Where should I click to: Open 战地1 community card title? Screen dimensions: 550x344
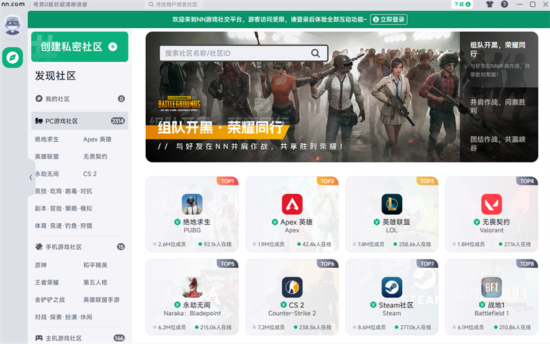496,305
